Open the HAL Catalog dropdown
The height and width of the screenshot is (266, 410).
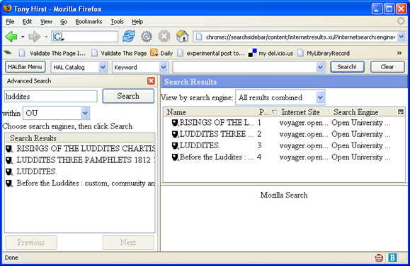click(79, 68)
